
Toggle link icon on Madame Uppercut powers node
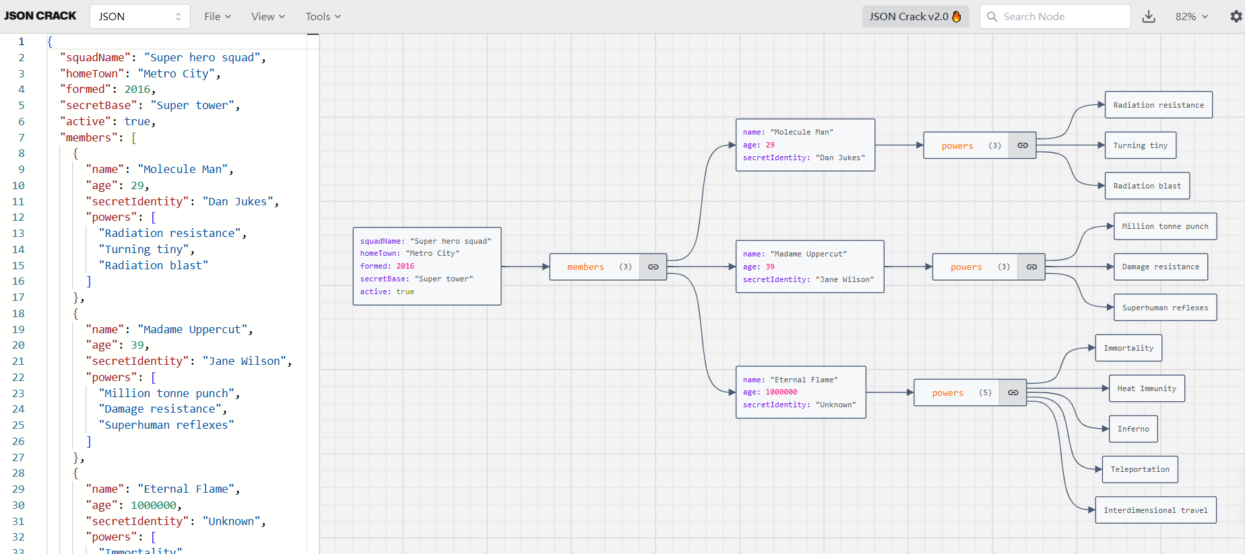point(1031,267)
